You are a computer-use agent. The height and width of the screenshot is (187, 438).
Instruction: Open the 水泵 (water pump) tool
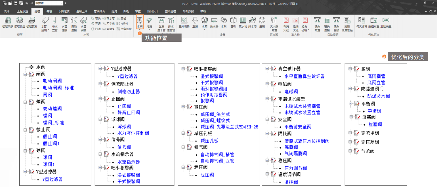point(224,22)
